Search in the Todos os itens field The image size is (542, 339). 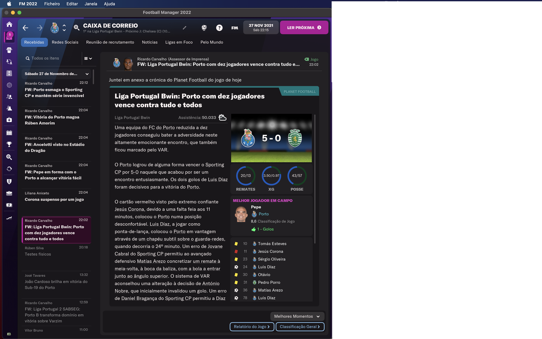53,58
